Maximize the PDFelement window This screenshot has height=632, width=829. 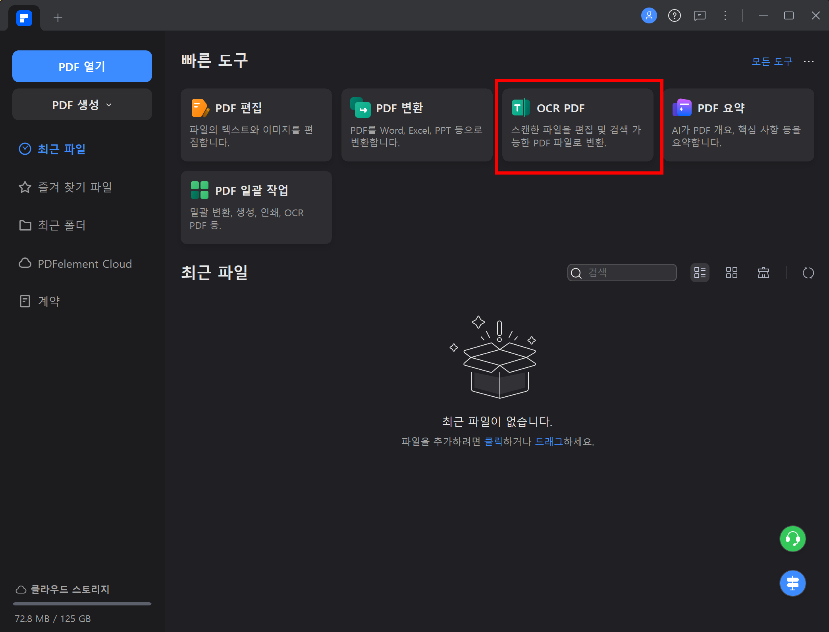[789, 15]
